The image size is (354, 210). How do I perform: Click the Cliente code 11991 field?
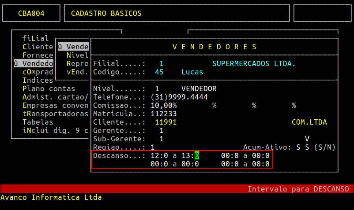166,122
